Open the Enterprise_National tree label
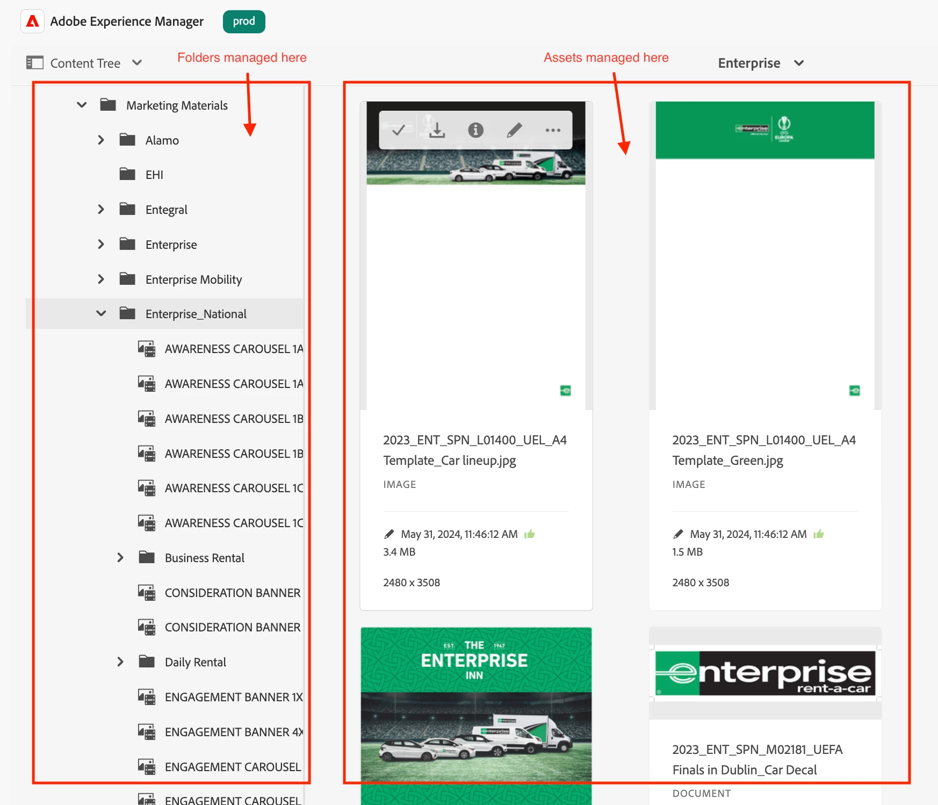 (196, 314)
